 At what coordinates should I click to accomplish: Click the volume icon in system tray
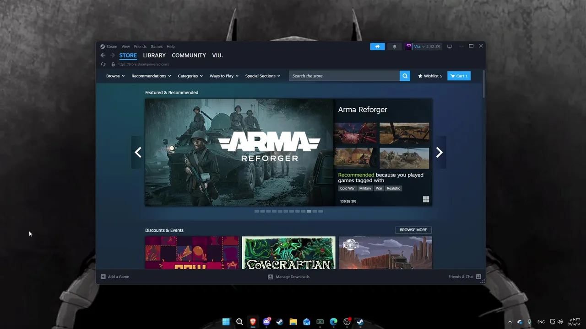click(x=560, y=322)
